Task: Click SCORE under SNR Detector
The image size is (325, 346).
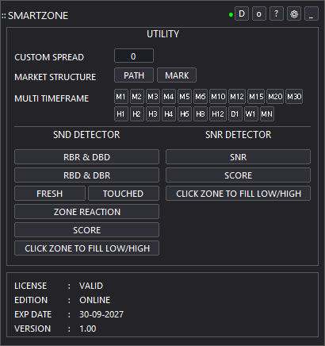Action: click(238, 175)
